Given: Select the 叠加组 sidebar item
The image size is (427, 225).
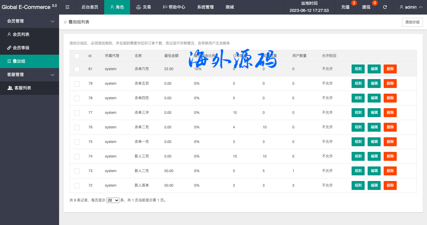Looking at the screenshot, I should pos(19,61).
